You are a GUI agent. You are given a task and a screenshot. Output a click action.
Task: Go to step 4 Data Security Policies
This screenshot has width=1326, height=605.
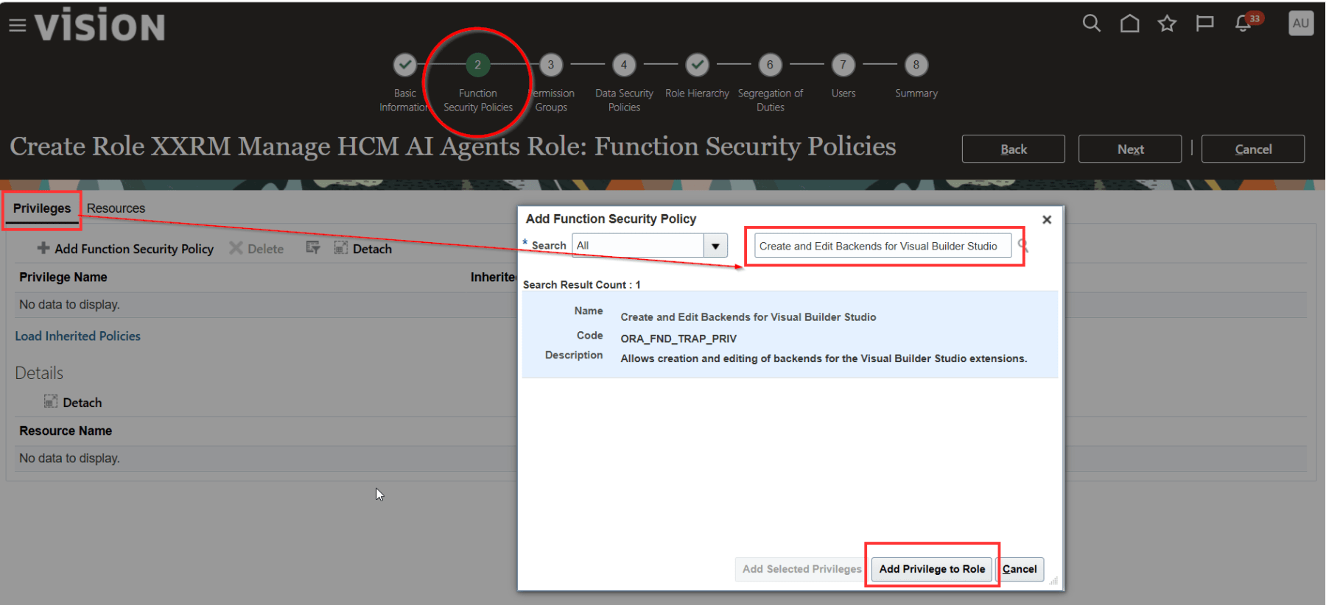(x=624, y=66)
